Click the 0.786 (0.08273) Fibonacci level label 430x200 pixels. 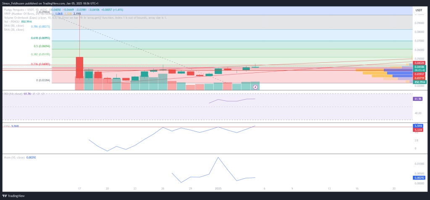pyautogui.click(x=41, y=26)
